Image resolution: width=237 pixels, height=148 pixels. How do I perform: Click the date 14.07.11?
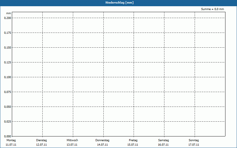pyautogui.click(x=103, y=145)
